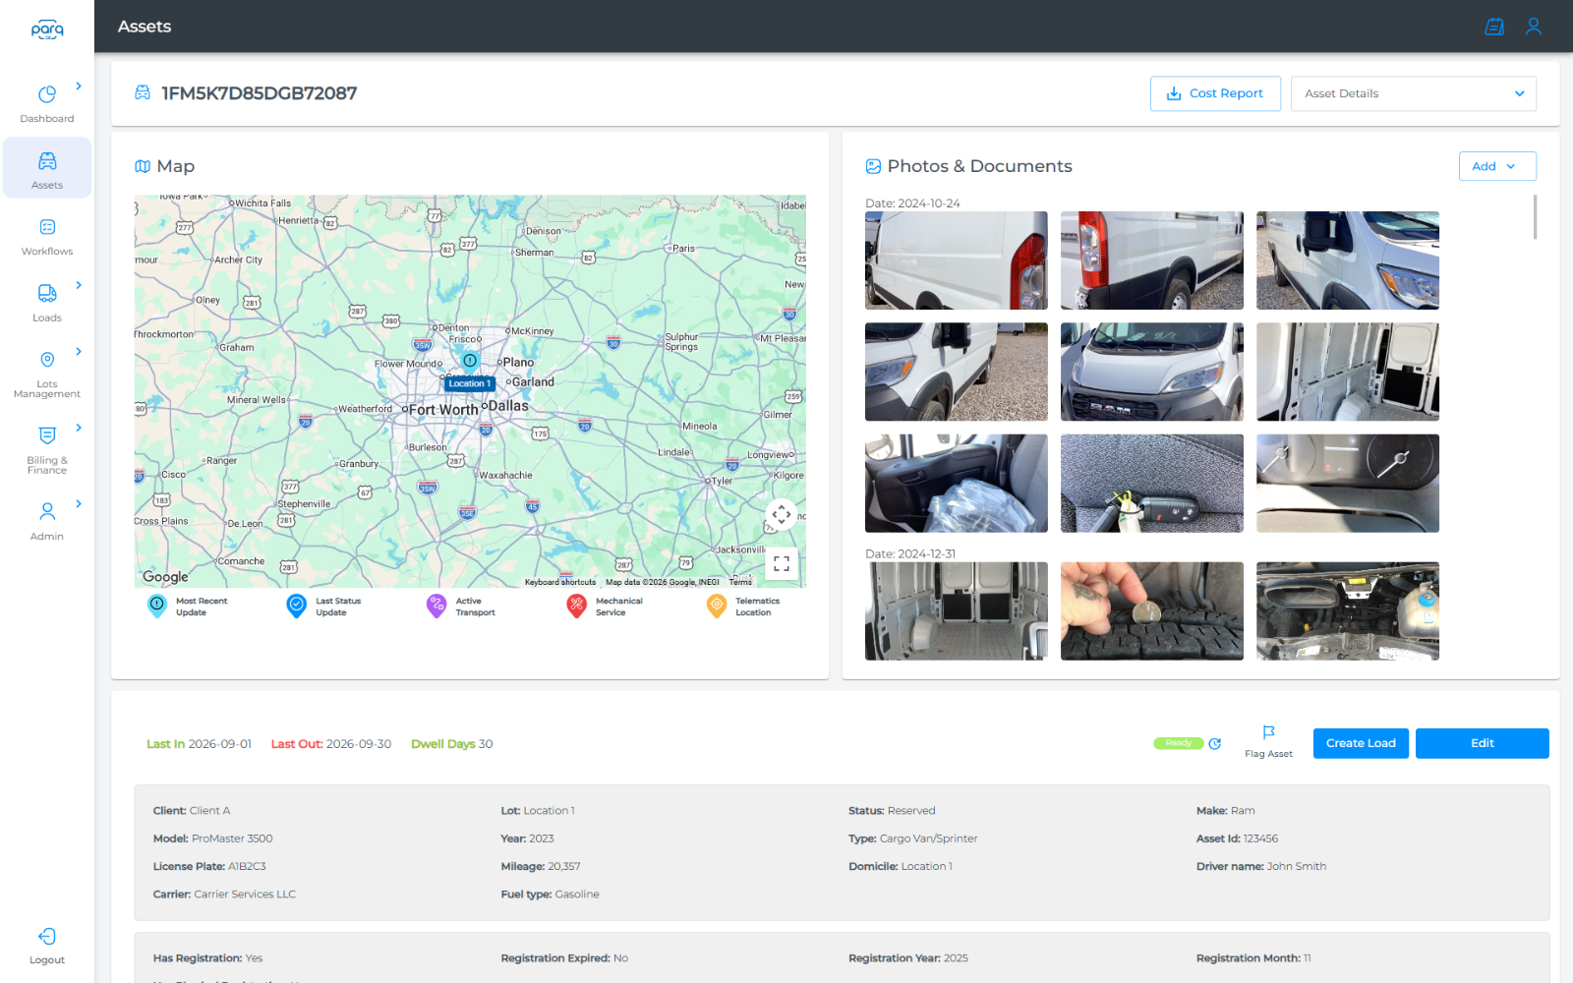Image resolution: width=1573 pixels, height=983 pixels.
Task: Click the parq logo
Action: pyautogui.click(x=47, y=29)
